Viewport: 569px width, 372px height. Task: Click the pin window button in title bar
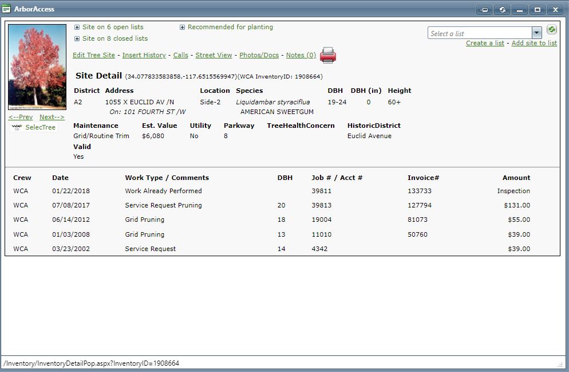tap(484, 9)
